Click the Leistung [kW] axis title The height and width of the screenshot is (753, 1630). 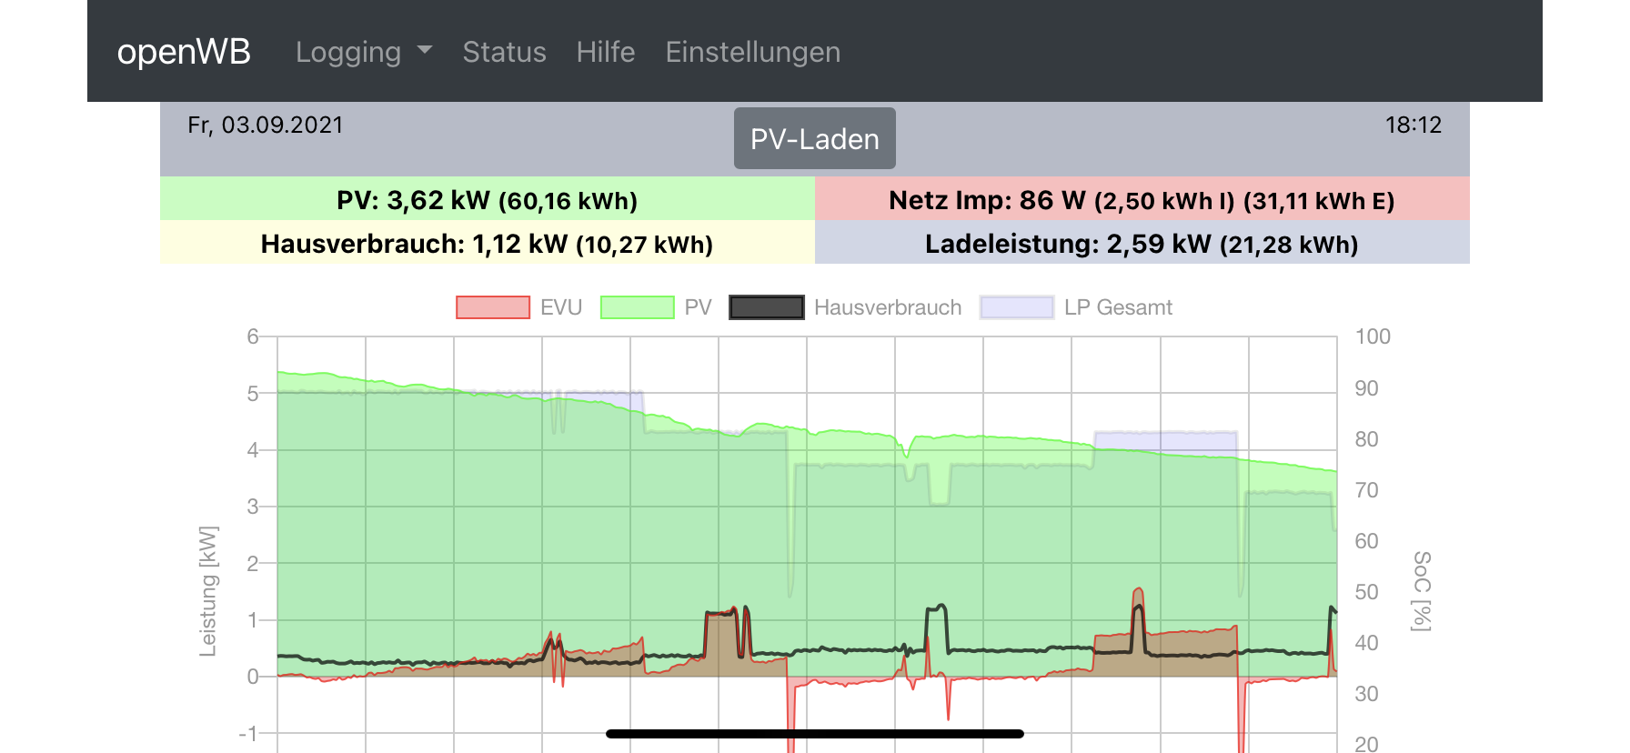click(208, 591)
